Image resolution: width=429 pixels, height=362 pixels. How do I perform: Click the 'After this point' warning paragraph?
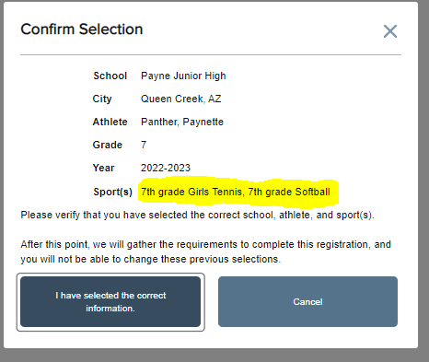pos(205,251)
